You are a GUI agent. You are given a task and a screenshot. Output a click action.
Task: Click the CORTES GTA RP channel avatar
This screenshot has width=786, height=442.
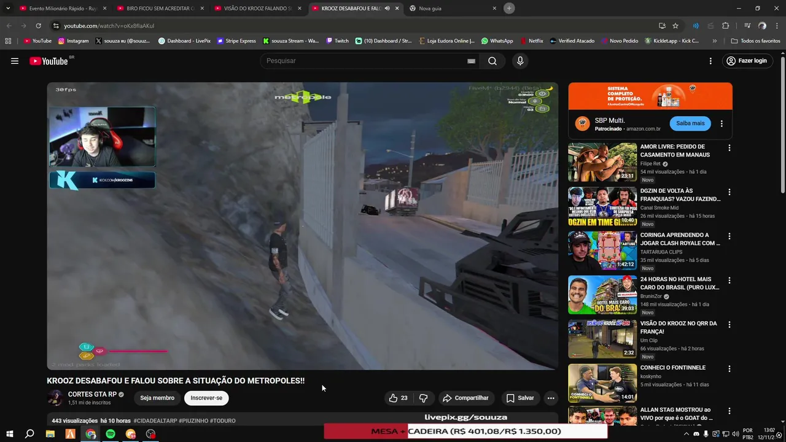[55, 398]
